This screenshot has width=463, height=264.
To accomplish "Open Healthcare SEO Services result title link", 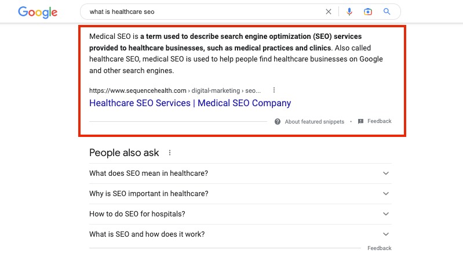I will (190, 103).
